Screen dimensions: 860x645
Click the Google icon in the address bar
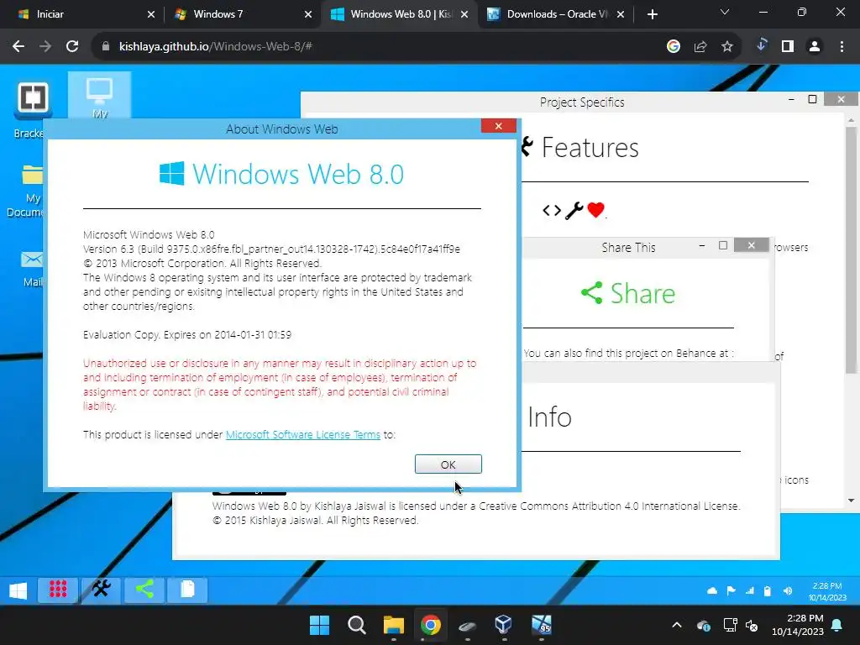pos(674,47)
